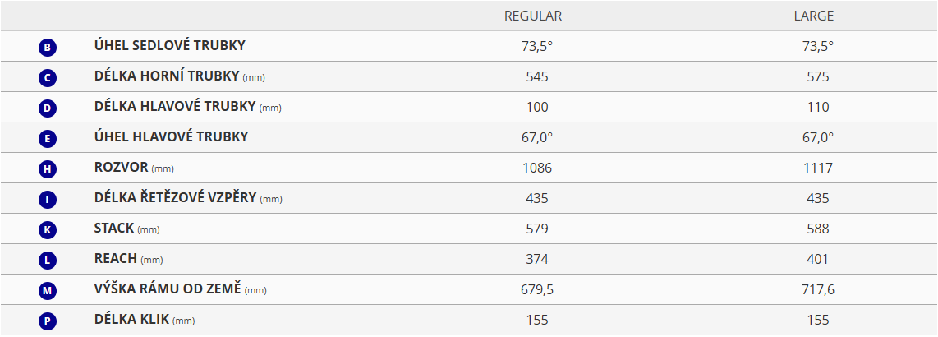
Task: Click the DÉLKA HORNÍ TRUBKY row label
Action: pyautogui.click(x=179, y=76)
